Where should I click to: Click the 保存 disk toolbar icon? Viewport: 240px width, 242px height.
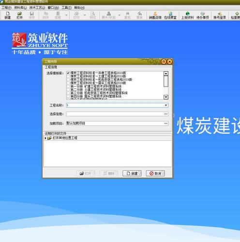[31, 15]
